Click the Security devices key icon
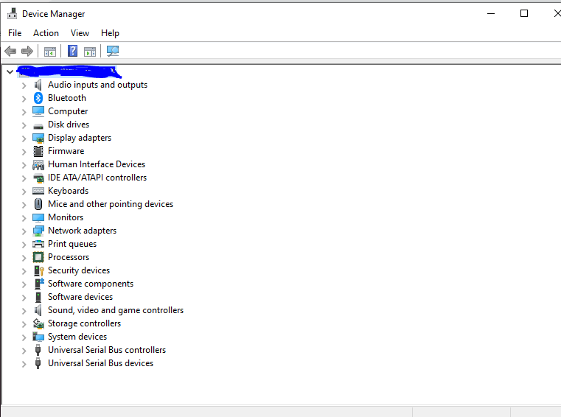This screenshot has width=561, height=417. (x=38, y=270)
